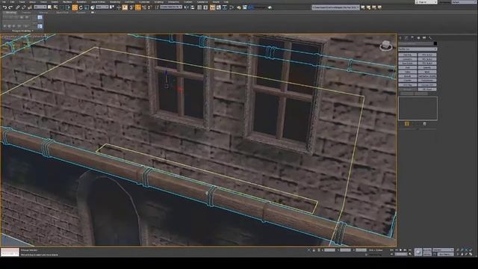The width and height of the screenshot is (478, 269).
Task: Open the Tools menu
Action: click(22, 2)
